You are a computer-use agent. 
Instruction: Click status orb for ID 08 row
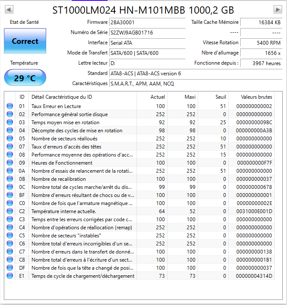[x=10, y=154]
